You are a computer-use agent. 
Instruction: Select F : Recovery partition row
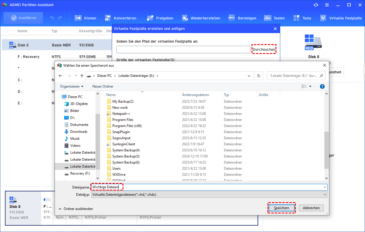(57, 57)
